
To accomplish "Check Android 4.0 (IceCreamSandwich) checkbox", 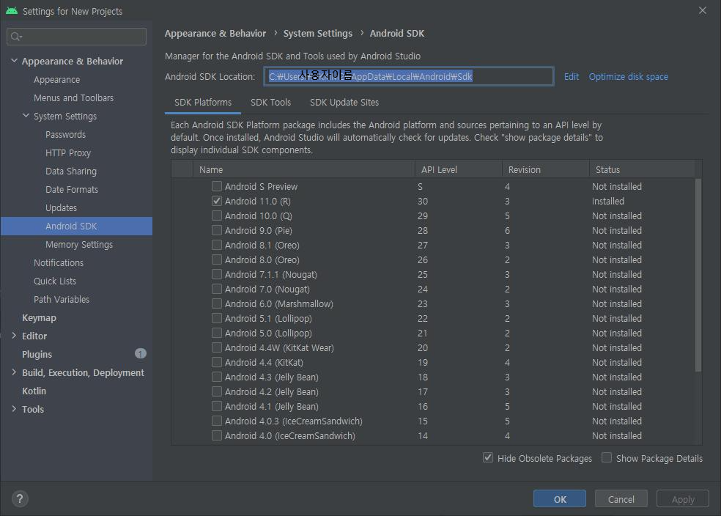I will 217,435.
